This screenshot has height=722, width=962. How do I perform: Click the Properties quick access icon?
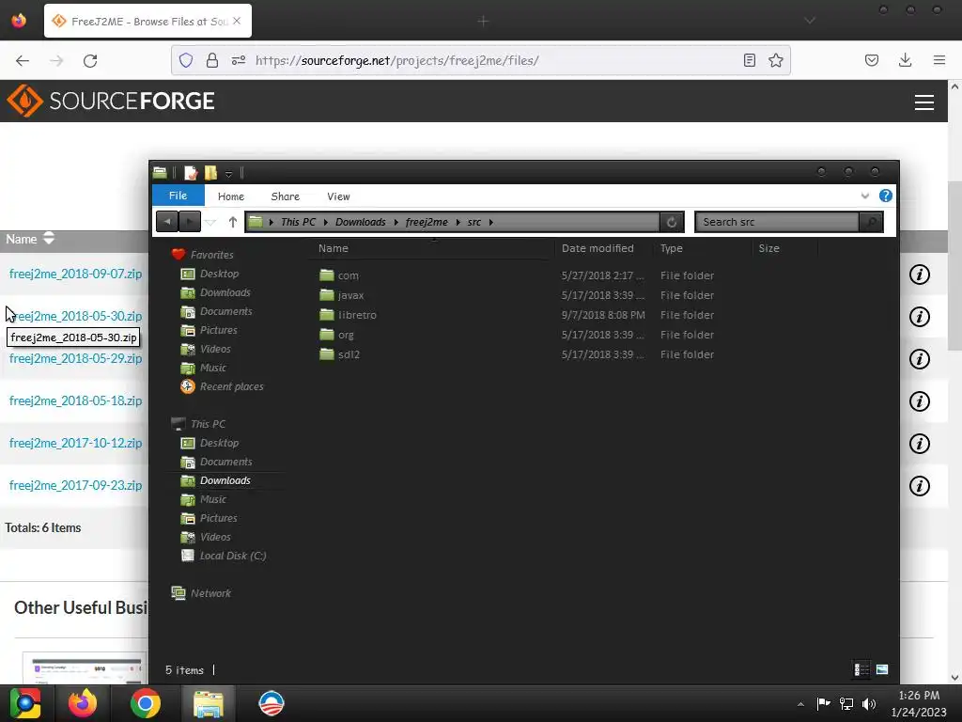coord(191,173)
